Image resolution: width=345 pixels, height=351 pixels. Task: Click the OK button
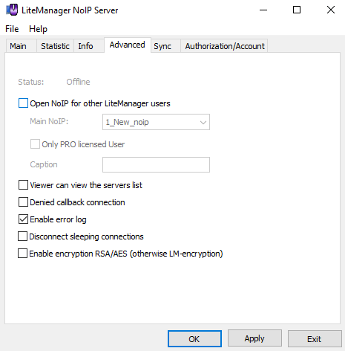(194, 338)
